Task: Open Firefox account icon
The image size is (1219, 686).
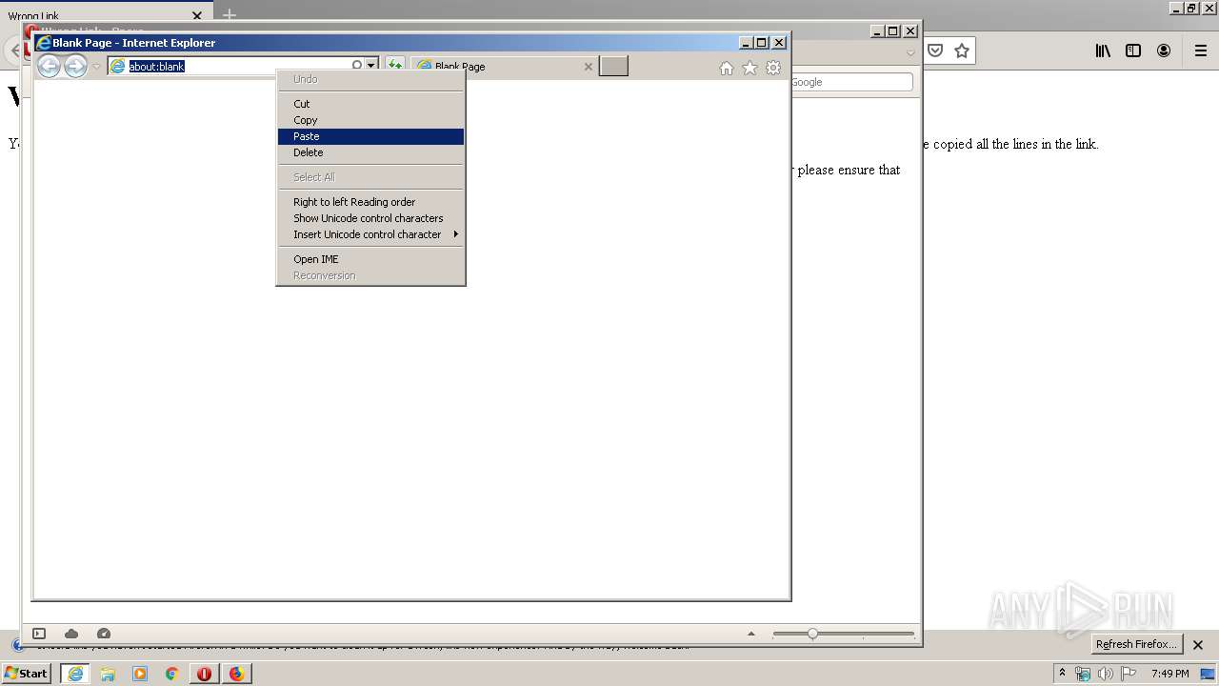Action: [x=1164, y=50]
